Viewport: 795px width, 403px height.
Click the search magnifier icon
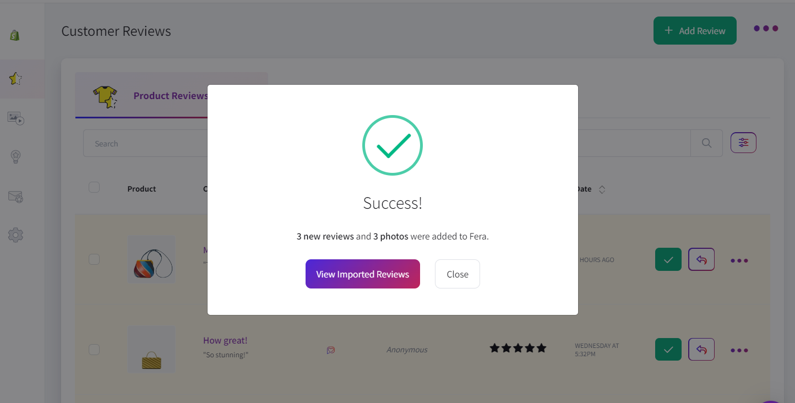click(706, 143)
